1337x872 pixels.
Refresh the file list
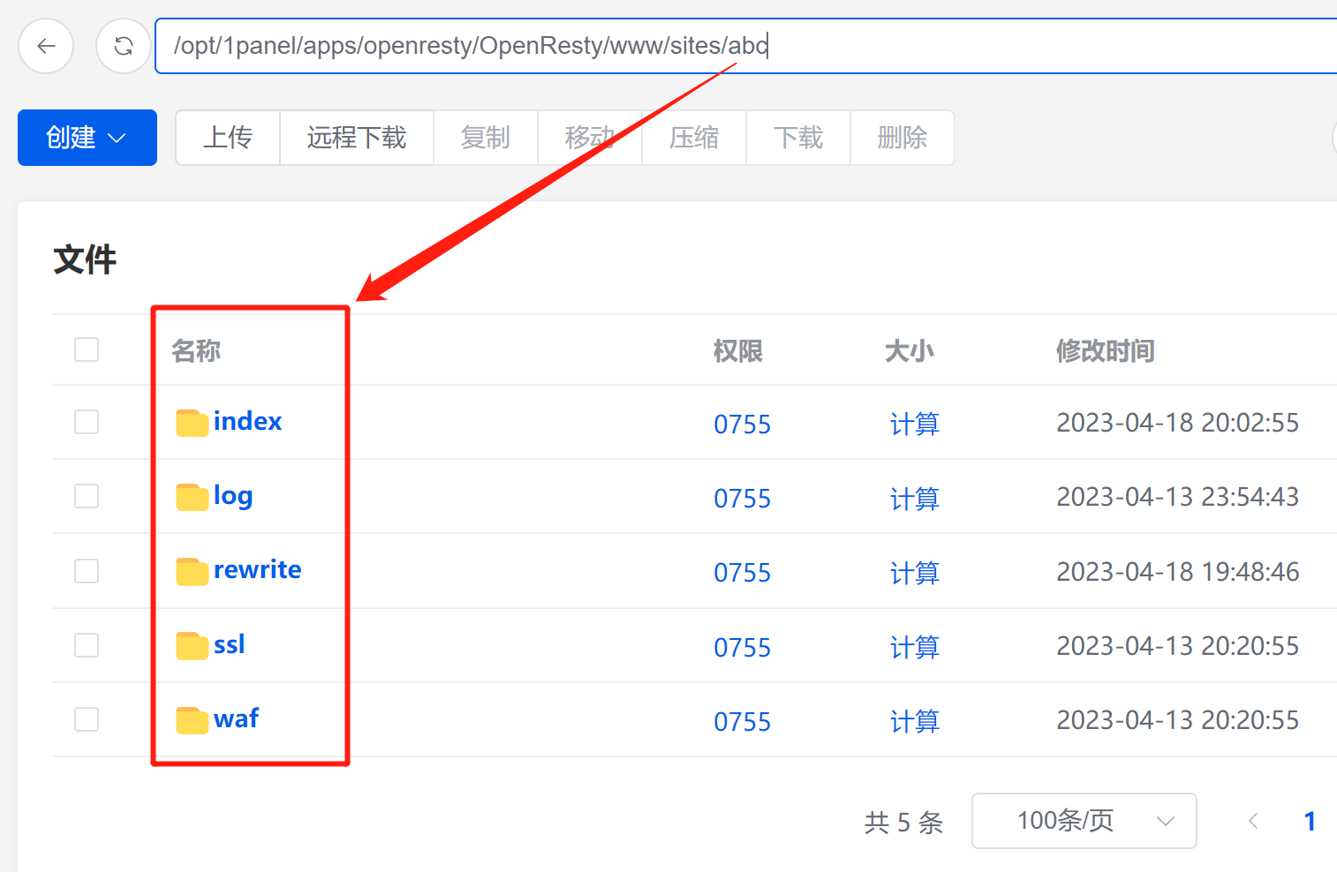[x=123, y=45]
